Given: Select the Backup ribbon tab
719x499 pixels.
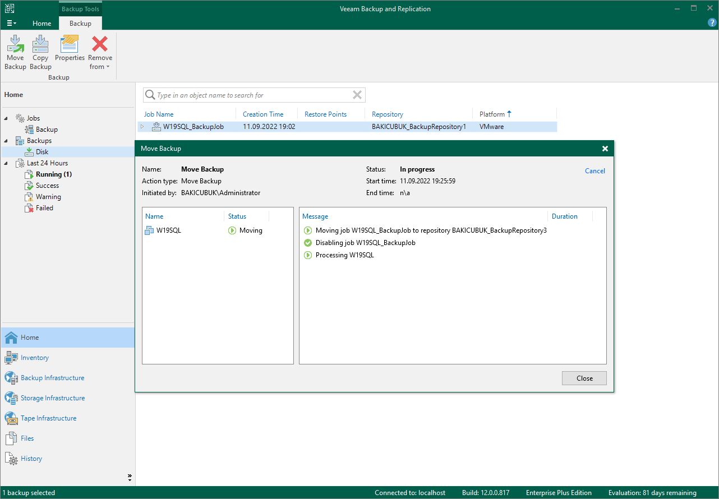Looking at the screenshot, I should pos(80,24).
